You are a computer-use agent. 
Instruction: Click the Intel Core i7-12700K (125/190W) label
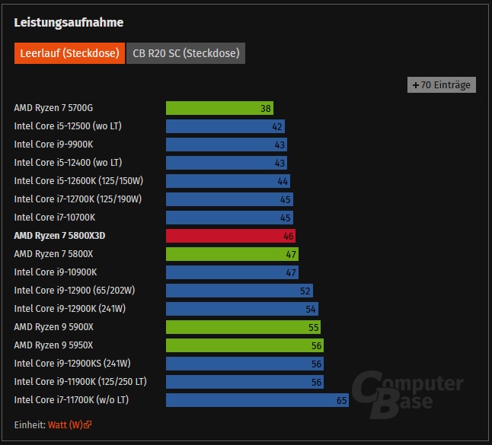78,199
